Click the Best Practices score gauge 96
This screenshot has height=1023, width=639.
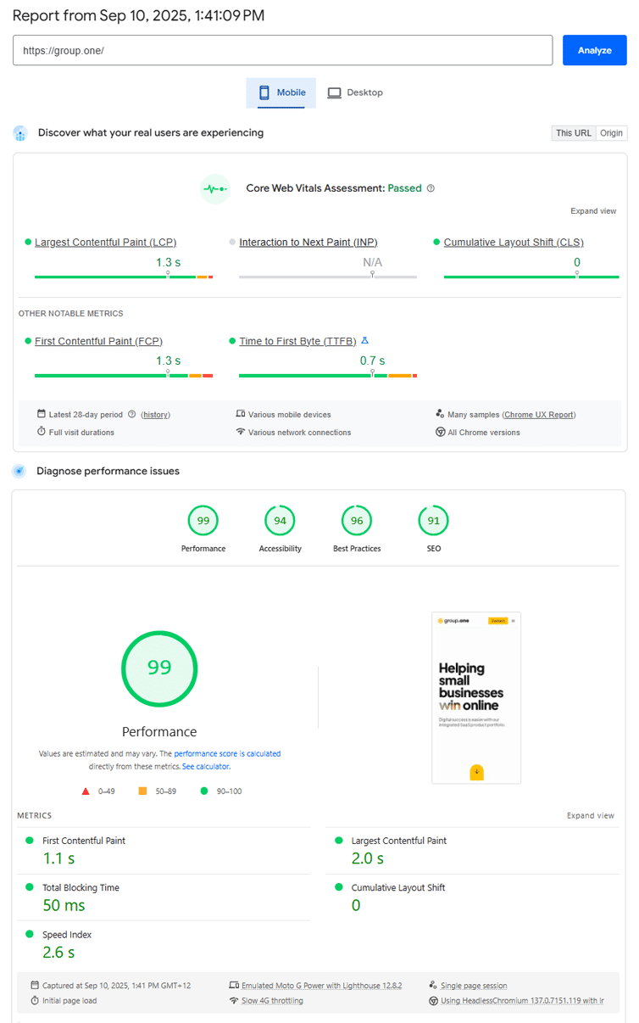point(357,521)
